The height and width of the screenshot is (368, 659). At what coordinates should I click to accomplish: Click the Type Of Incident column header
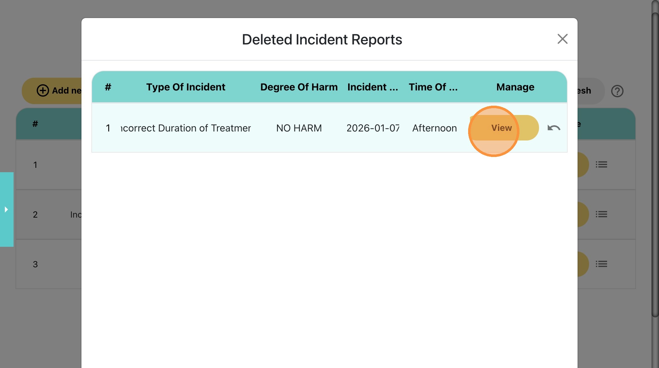pos(186,87)
